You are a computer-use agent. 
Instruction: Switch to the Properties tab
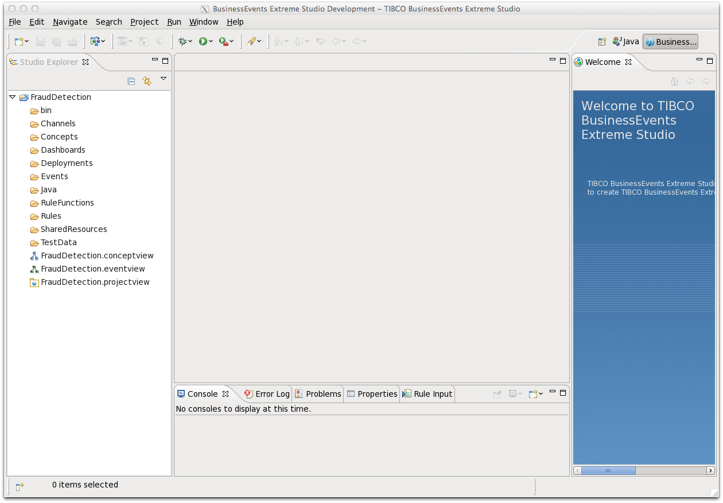[x=372, y=394]
